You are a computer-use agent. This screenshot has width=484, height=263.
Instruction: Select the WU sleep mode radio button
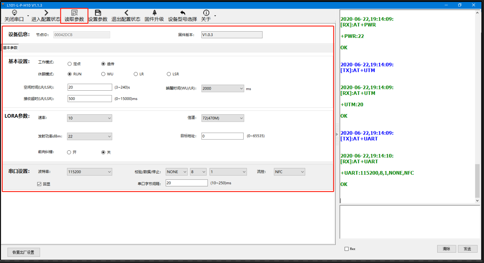(103, 74)
